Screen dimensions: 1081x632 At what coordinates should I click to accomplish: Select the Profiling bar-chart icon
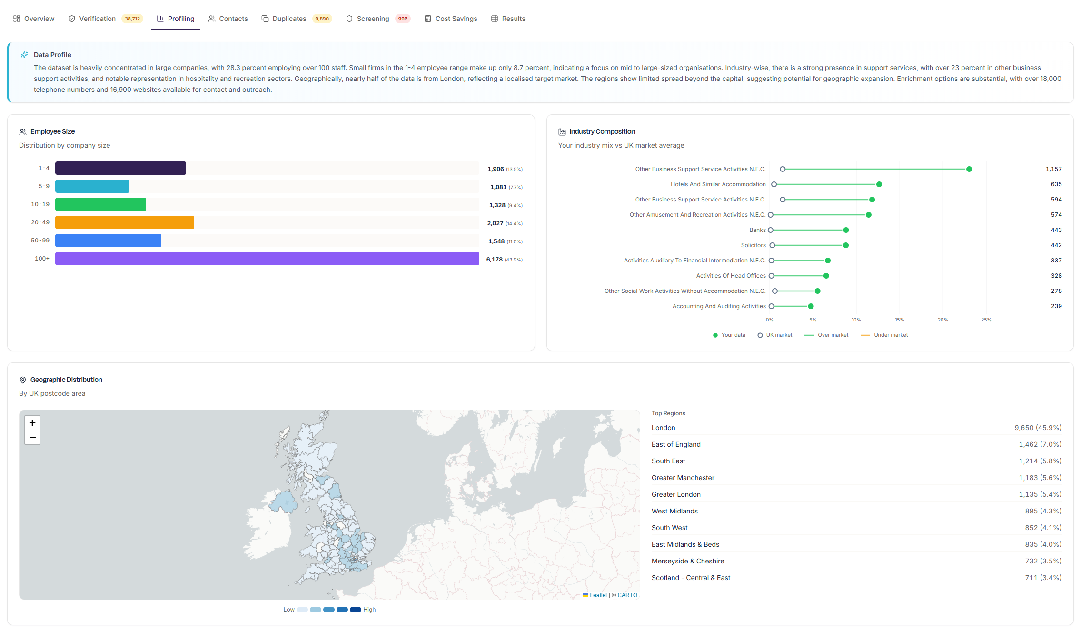coord(160,19)
